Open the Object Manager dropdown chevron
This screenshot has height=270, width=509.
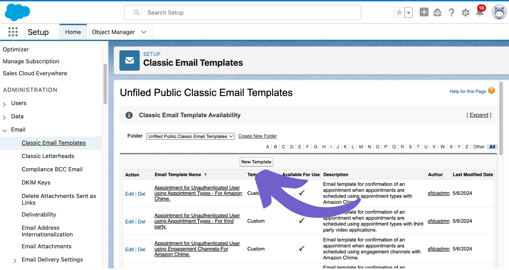pos(144,32)
